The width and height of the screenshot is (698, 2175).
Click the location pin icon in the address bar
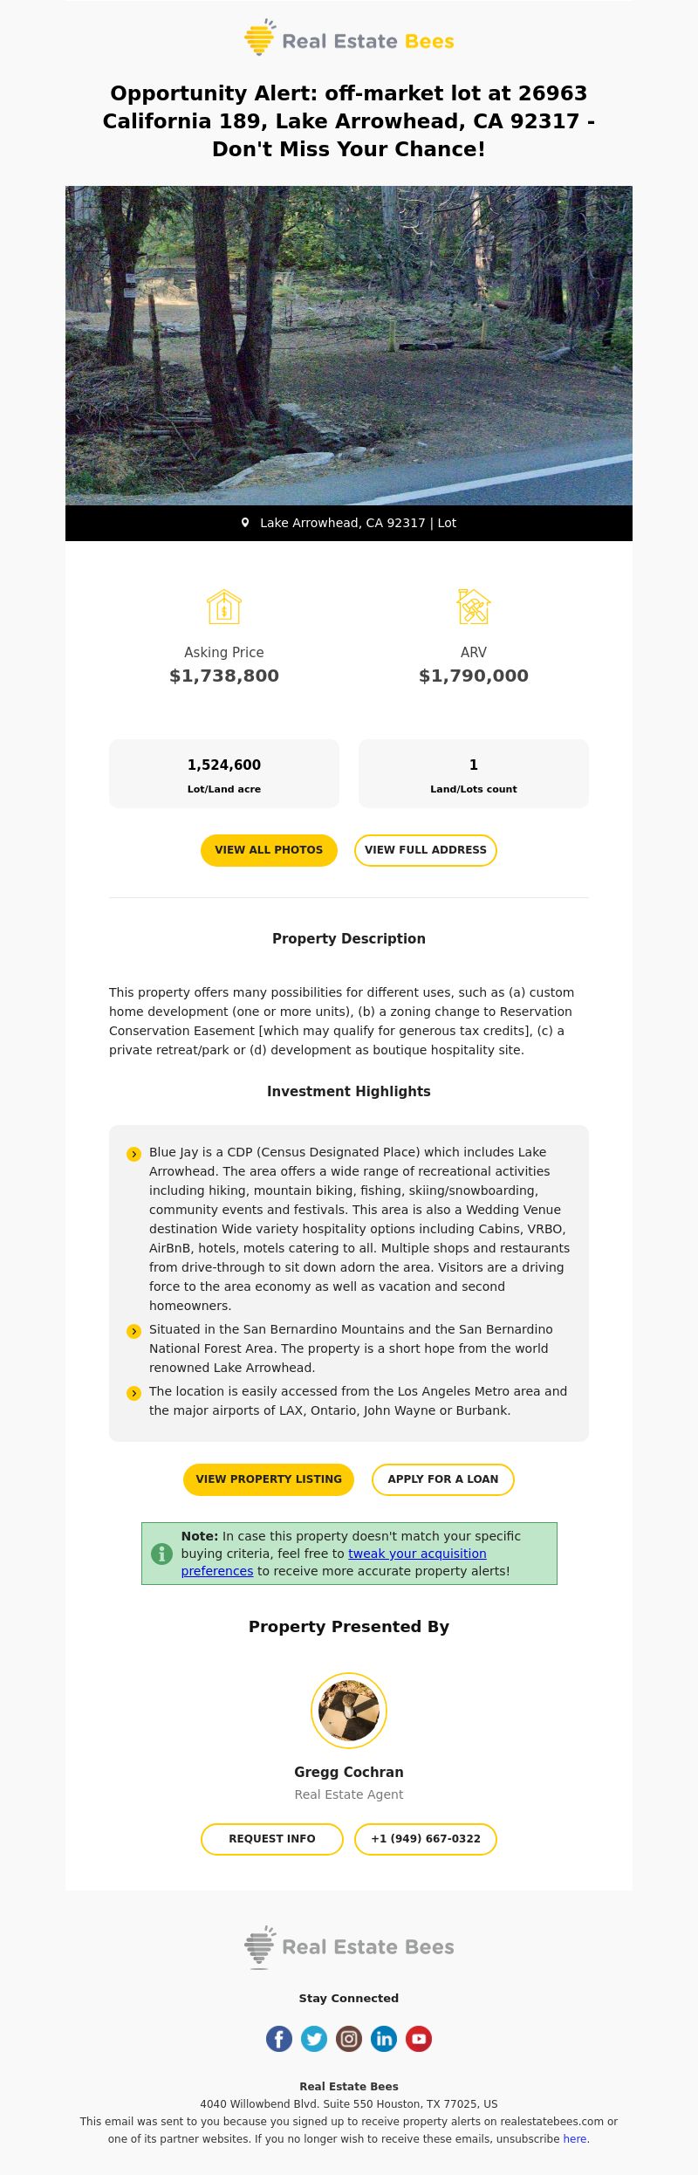[x=245, y=523]
